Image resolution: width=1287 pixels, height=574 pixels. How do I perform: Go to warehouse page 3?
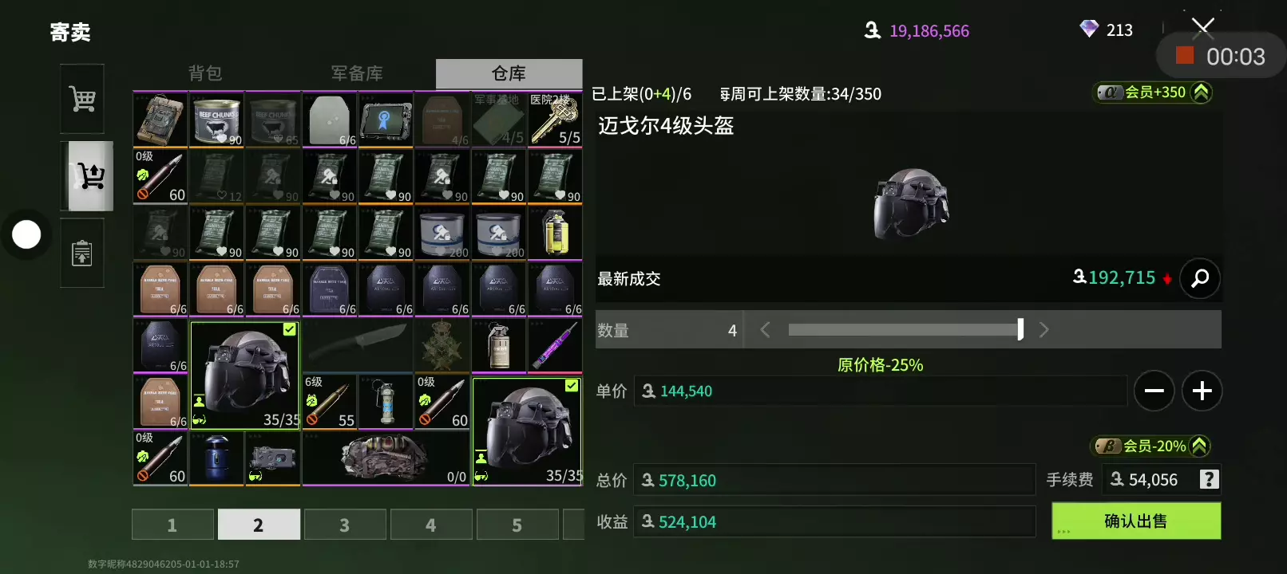344,525
